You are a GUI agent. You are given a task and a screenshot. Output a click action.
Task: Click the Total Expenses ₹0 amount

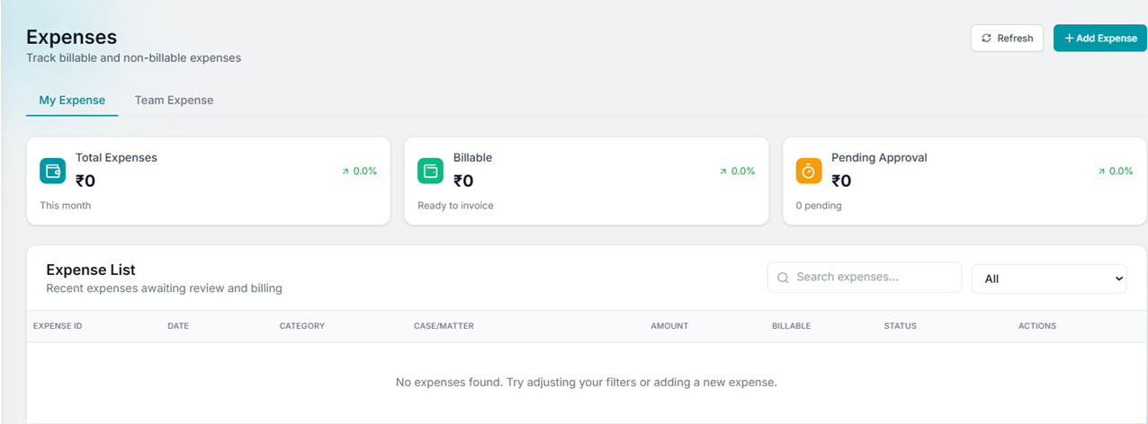(x=85, y=181)
